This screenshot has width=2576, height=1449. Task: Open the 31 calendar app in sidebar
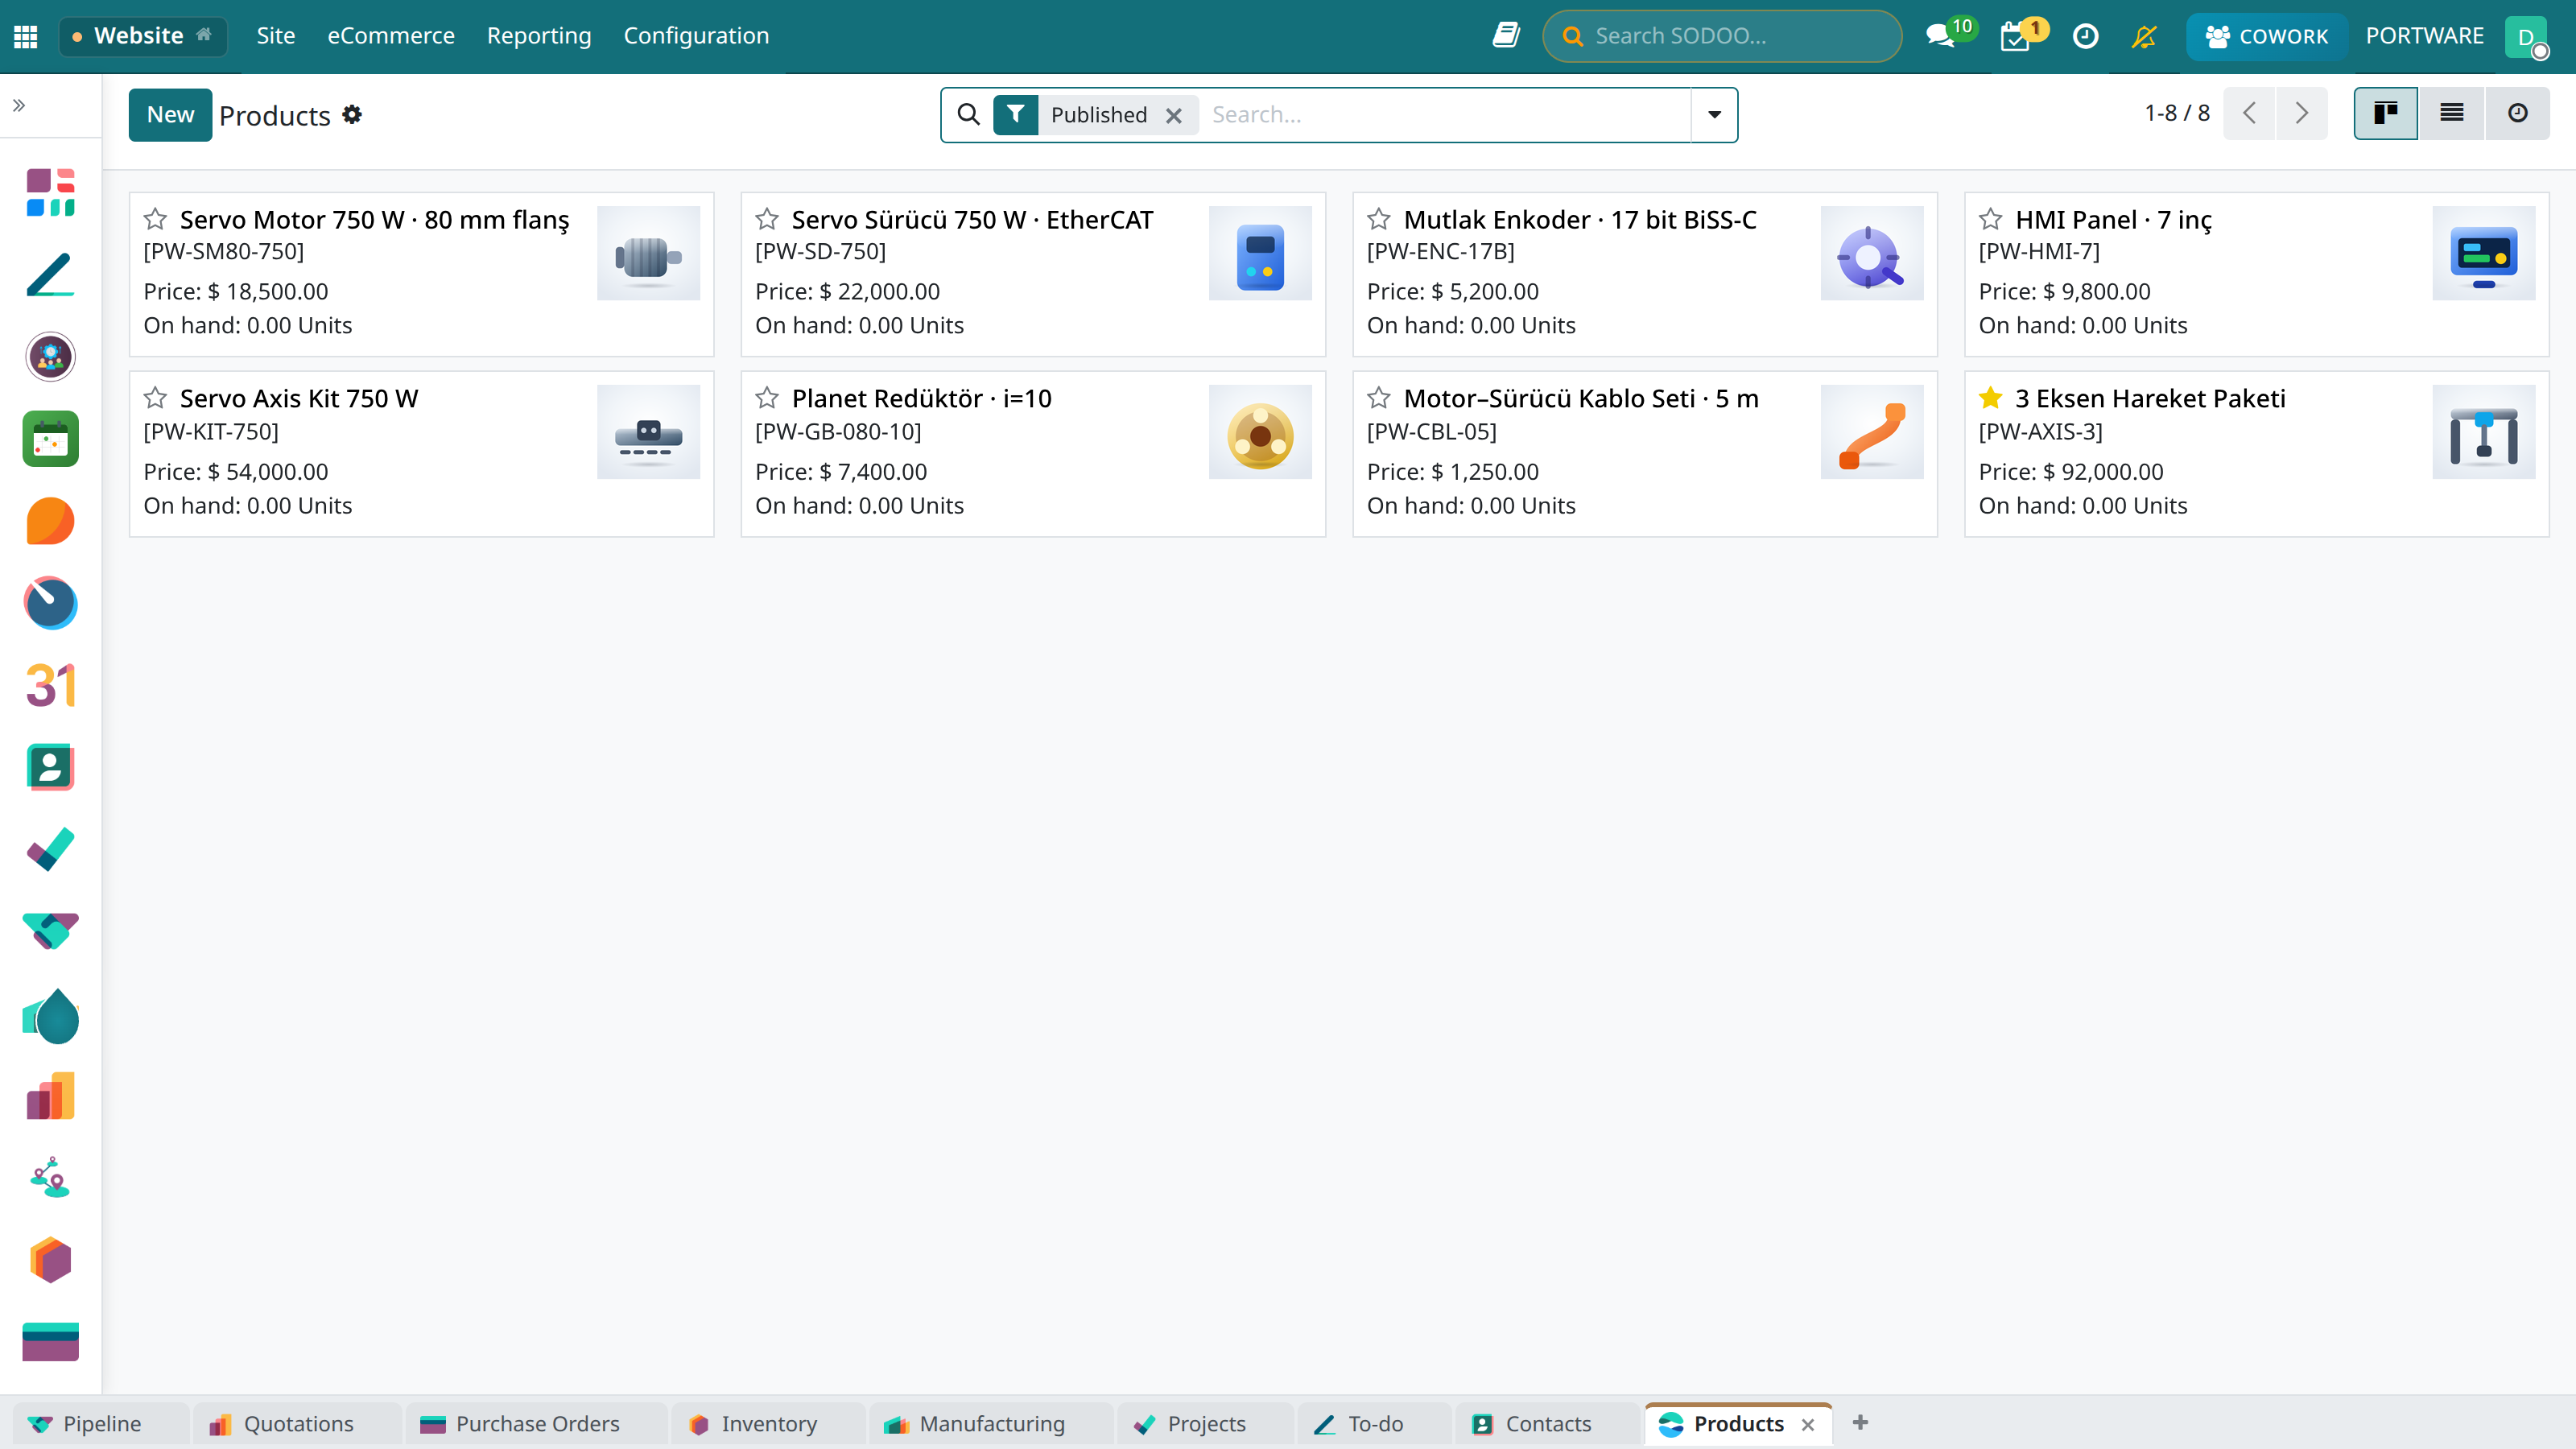[50, 686]
